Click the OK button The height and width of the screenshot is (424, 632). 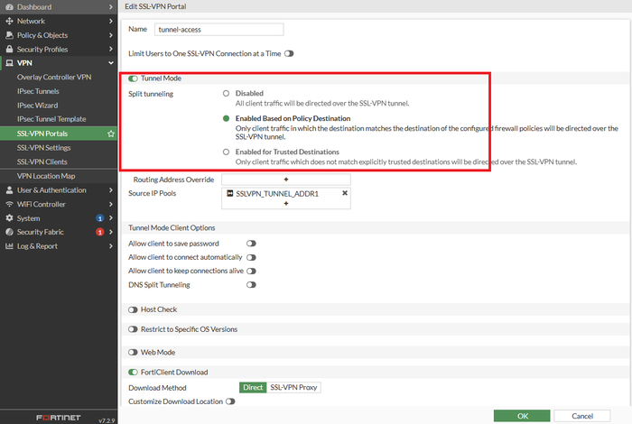(522, 416)
